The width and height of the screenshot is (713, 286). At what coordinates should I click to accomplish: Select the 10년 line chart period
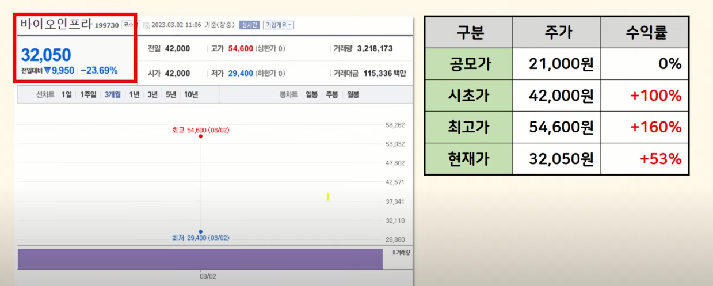click(x=191, y=95)
